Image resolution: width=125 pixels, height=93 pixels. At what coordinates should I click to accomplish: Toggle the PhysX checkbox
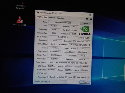pos(66,77)
